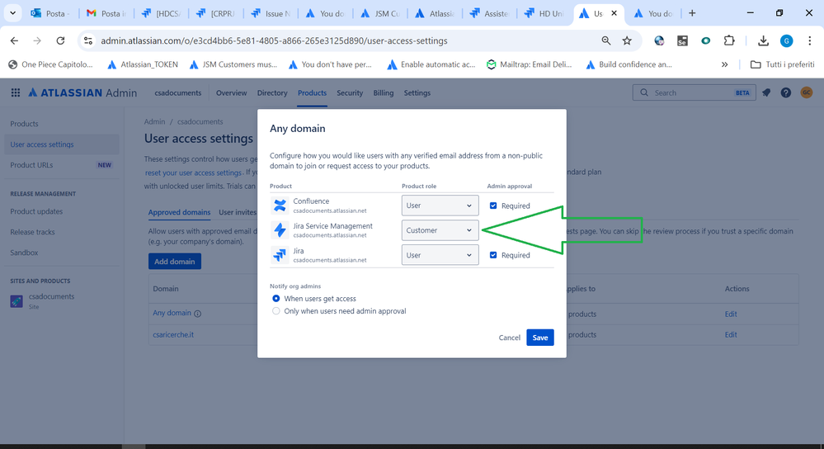The width and height of the screenshot is (824, 449).
Task: Open the tab search dropdown arrow
Action: tap(12, 13)
